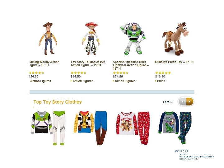
Task: Click the previous page arrow button
Action: (x=182, y=101)
